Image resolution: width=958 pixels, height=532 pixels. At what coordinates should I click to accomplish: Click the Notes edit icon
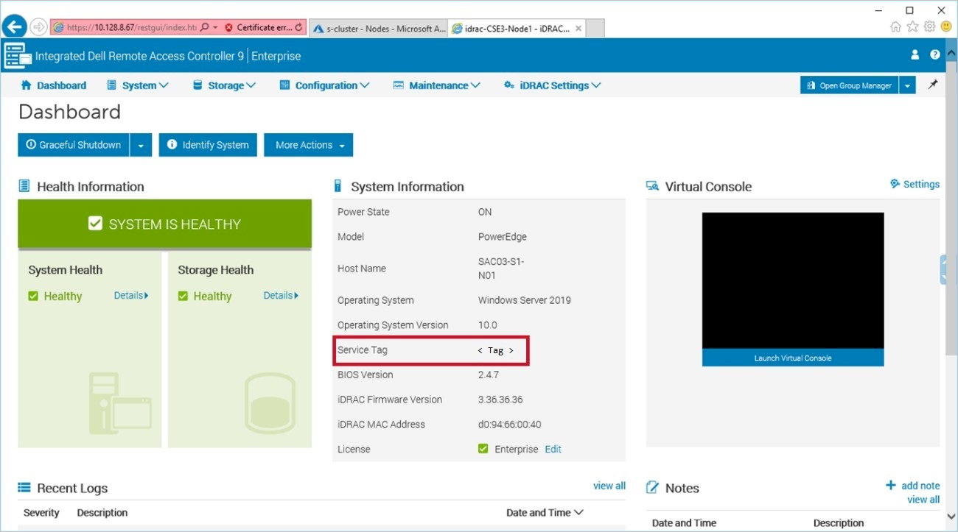(x=652, y=488)
